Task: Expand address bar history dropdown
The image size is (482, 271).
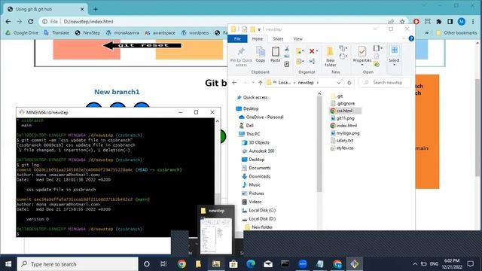Action: point(338,83)
